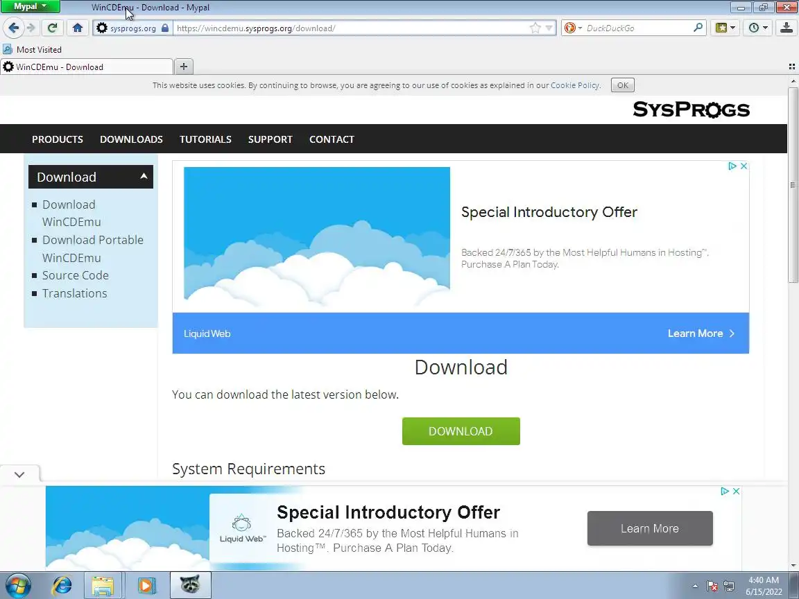Open the PRODUCTS menu
799x599 pixels.
58,139
